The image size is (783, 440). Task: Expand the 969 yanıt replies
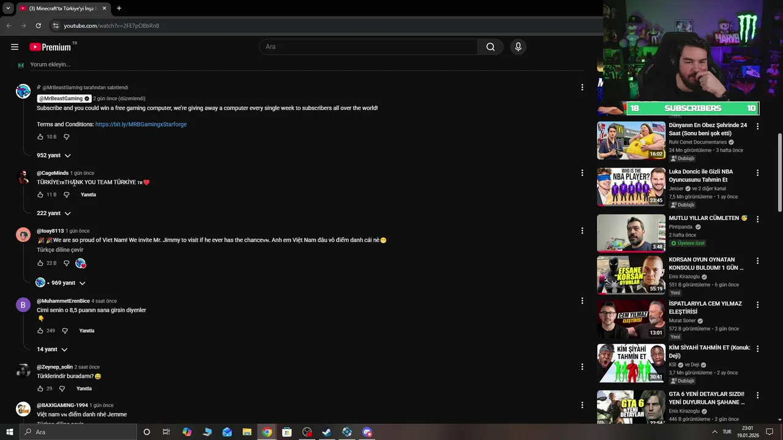coord(61,283)
